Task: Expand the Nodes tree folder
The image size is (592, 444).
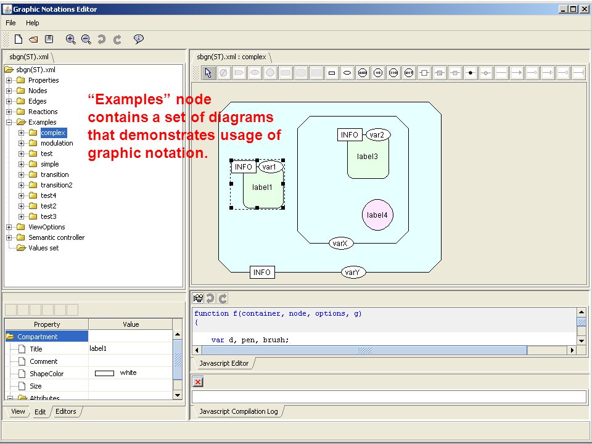Action: coord(9,91)
